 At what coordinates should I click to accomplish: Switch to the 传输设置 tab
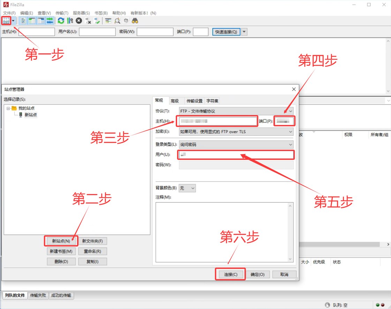point(195,101)
